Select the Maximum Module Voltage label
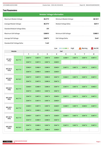Viewport: 103px width, 145px height. (x=13, y=19)
